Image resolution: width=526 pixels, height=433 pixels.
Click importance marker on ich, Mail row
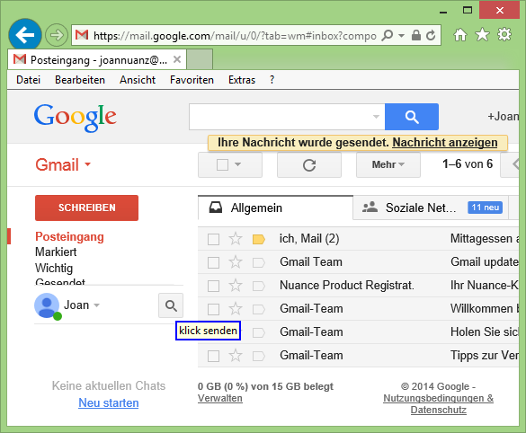pos(259,239)
